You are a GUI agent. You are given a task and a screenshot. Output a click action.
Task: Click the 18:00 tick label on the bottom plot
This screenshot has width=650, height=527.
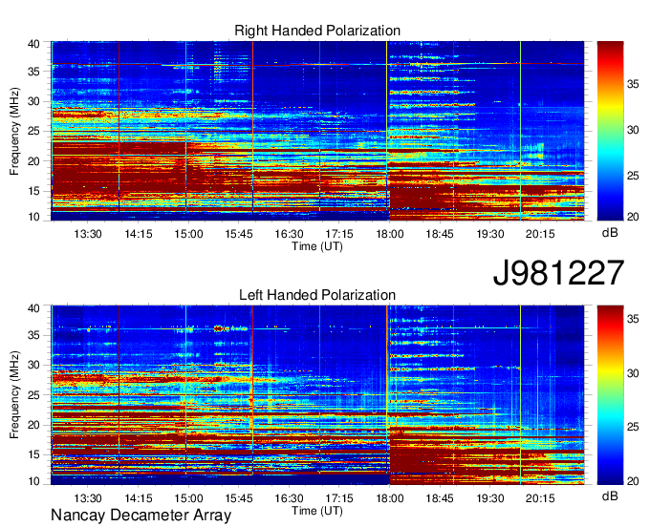pyautogui.click(x=390, y=498)
